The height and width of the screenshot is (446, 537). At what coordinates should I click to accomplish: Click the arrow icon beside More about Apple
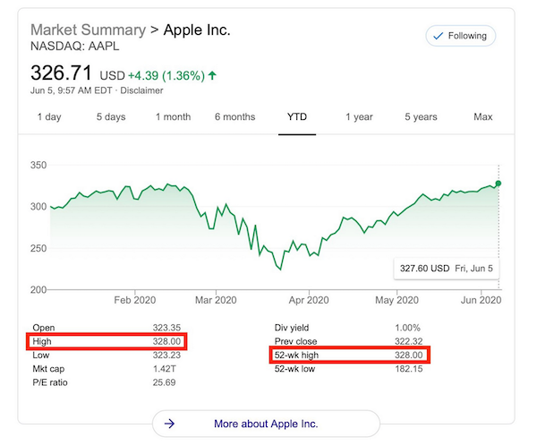coord(170,424)
